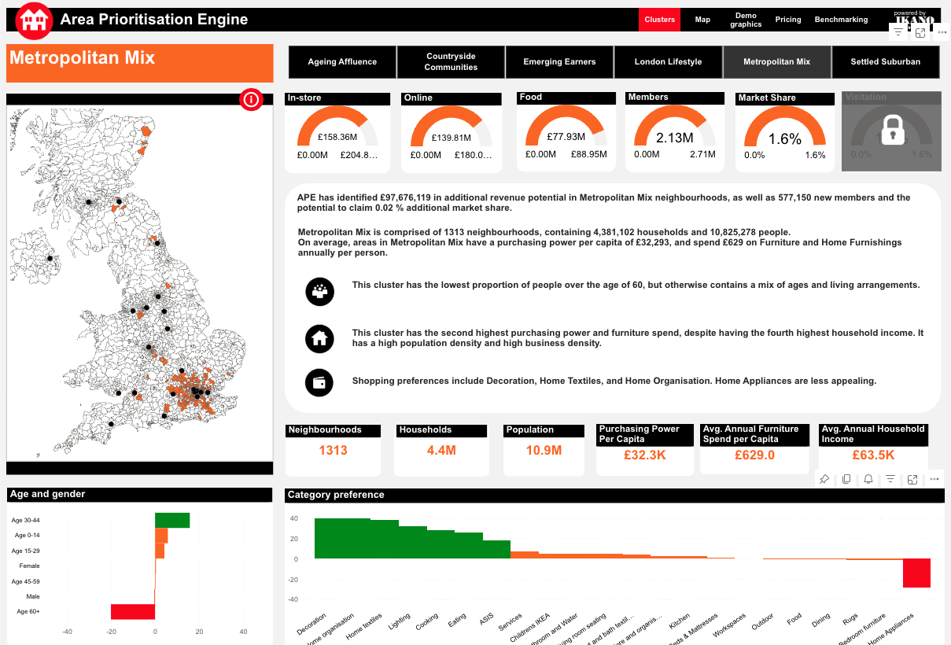951x645 pixels.
Task: Open the Demographics tab
Action: (746, 20)
